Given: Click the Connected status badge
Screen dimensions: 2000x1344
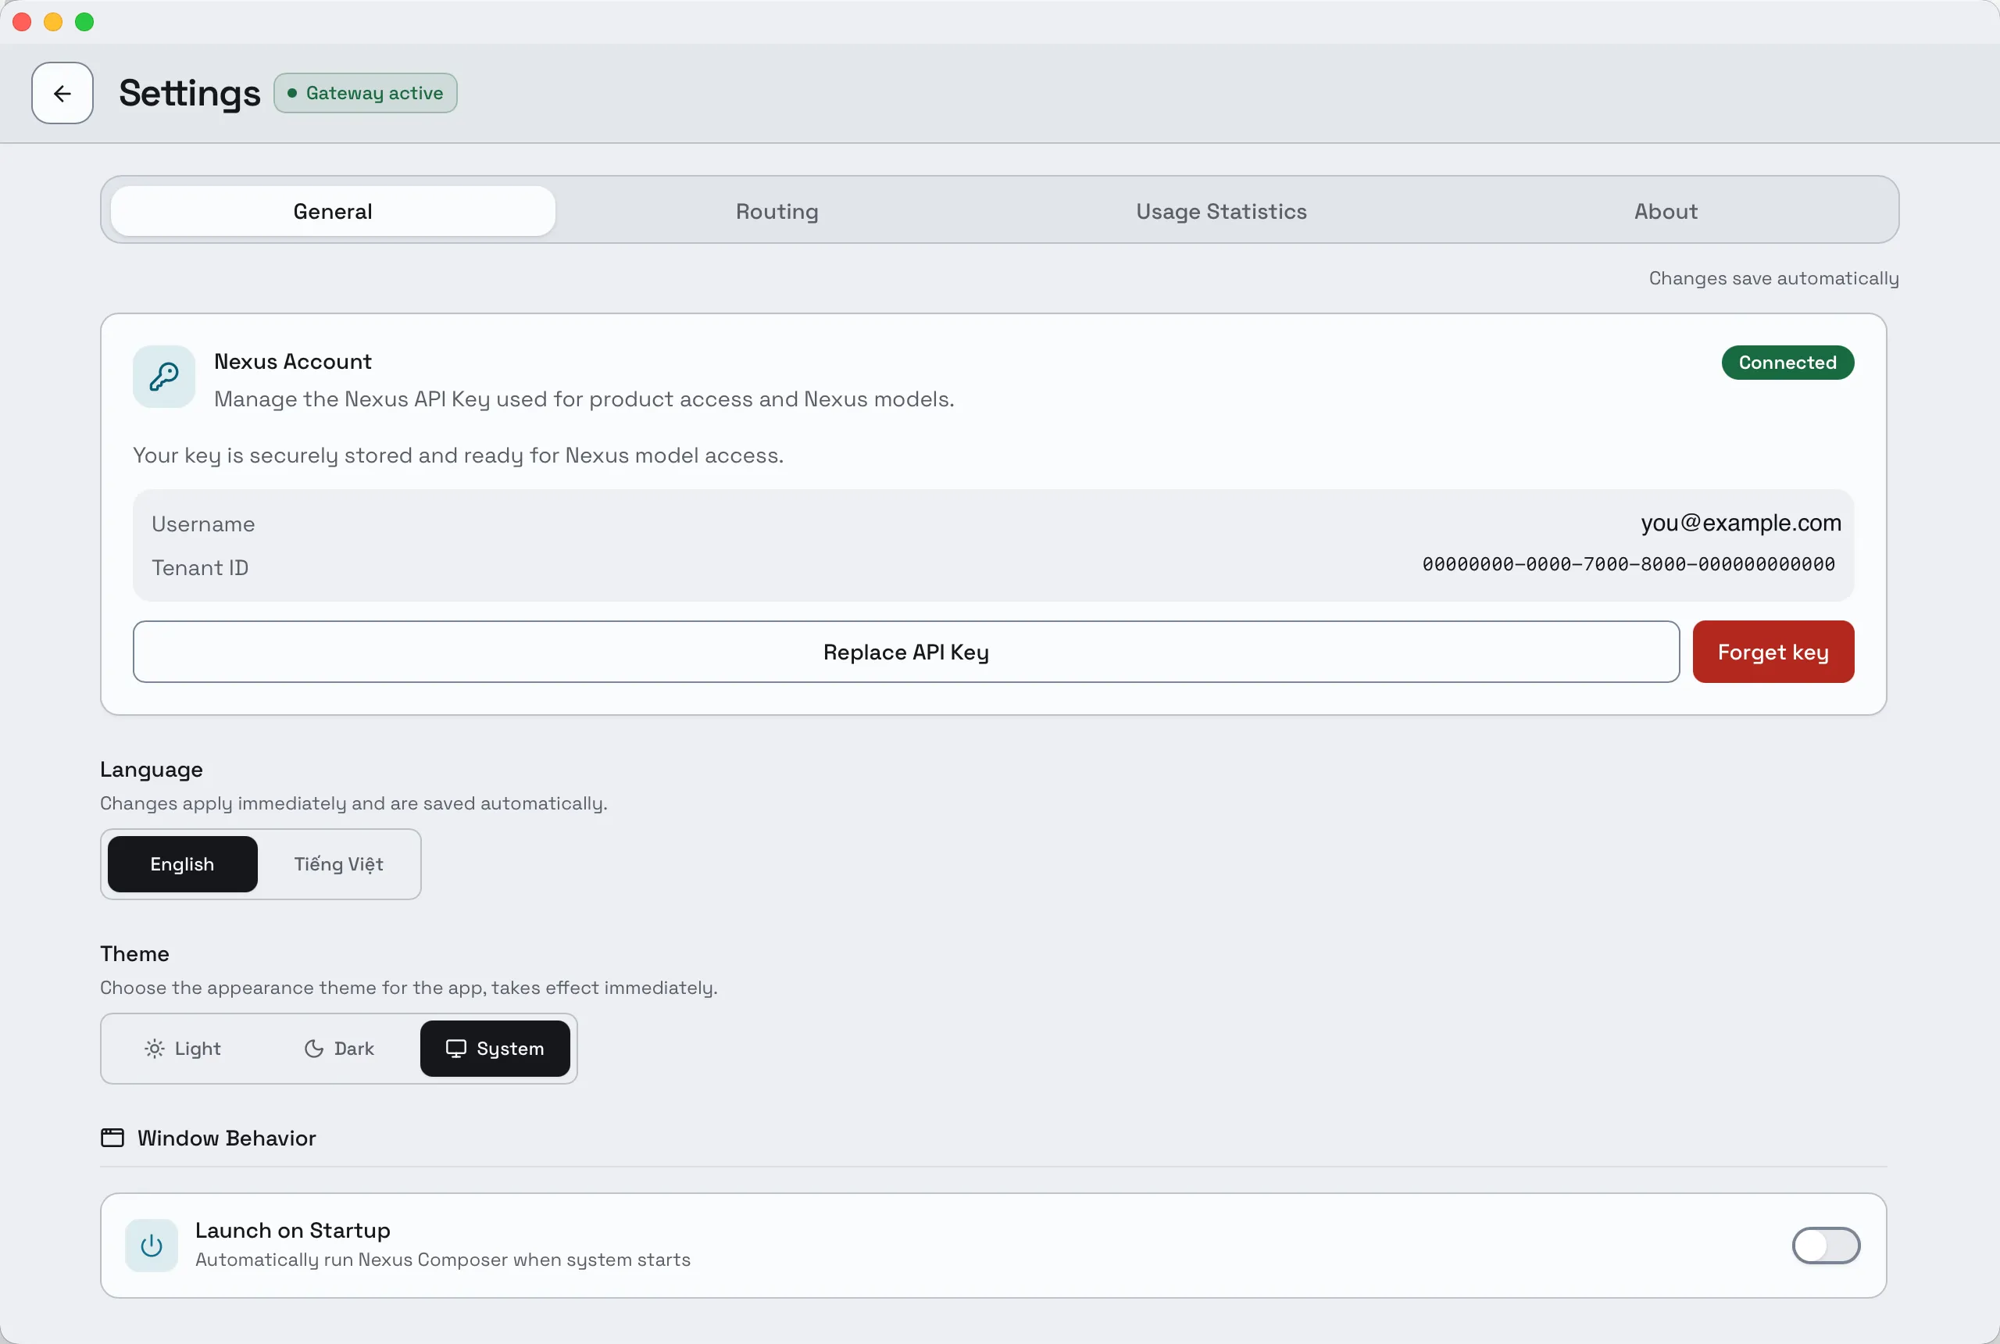Looking at the screenshot, I should pyautogui.click(x=1787, y=363).
